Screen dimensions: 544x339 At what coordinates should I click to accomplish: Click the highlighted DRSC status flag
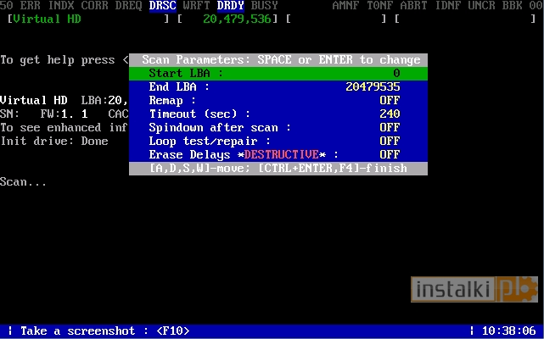click(162, 6)
